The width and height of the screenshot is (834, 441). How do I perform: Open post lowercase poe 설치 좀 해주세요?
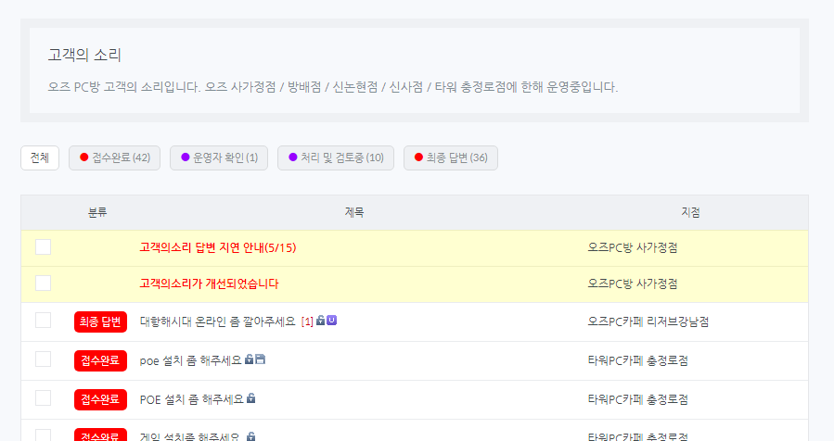click(x=190, y=360)
